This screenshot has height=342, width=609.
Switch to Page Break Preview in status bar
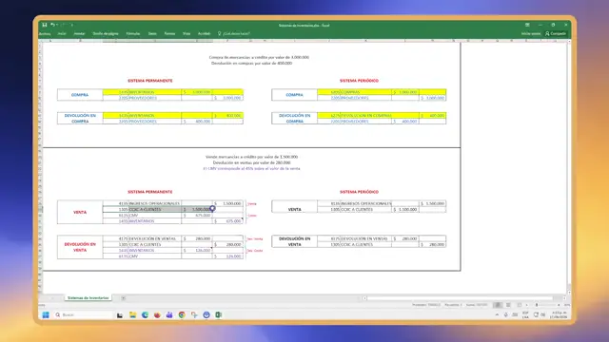[519, 305]
